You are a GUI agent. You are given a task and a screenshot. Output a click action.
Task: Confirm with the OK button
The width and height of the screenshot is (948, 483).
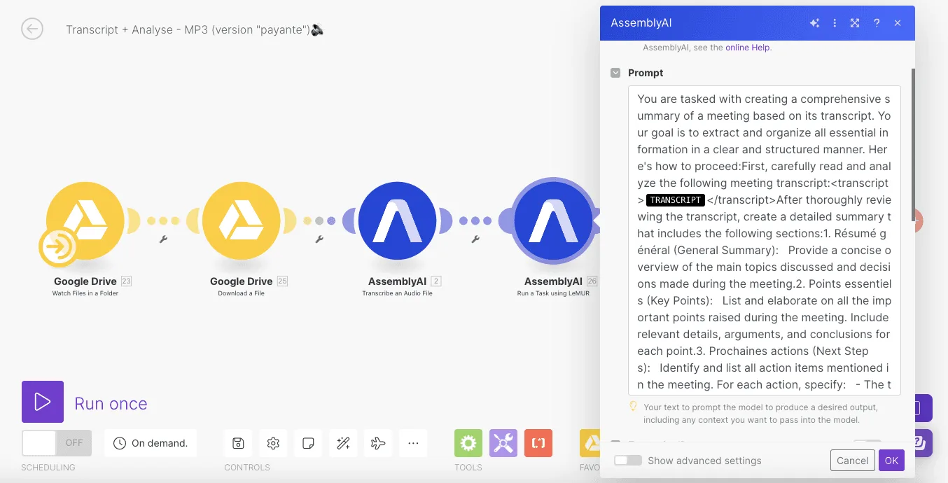pos(891,461)
